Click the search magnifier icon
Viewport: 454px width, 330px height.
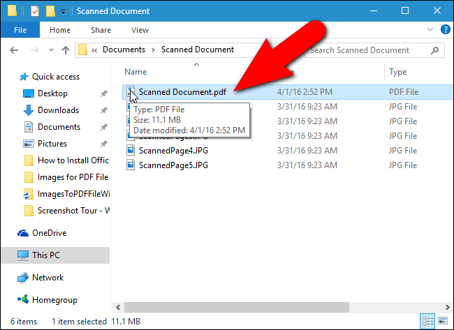click(x=434, y=51)
